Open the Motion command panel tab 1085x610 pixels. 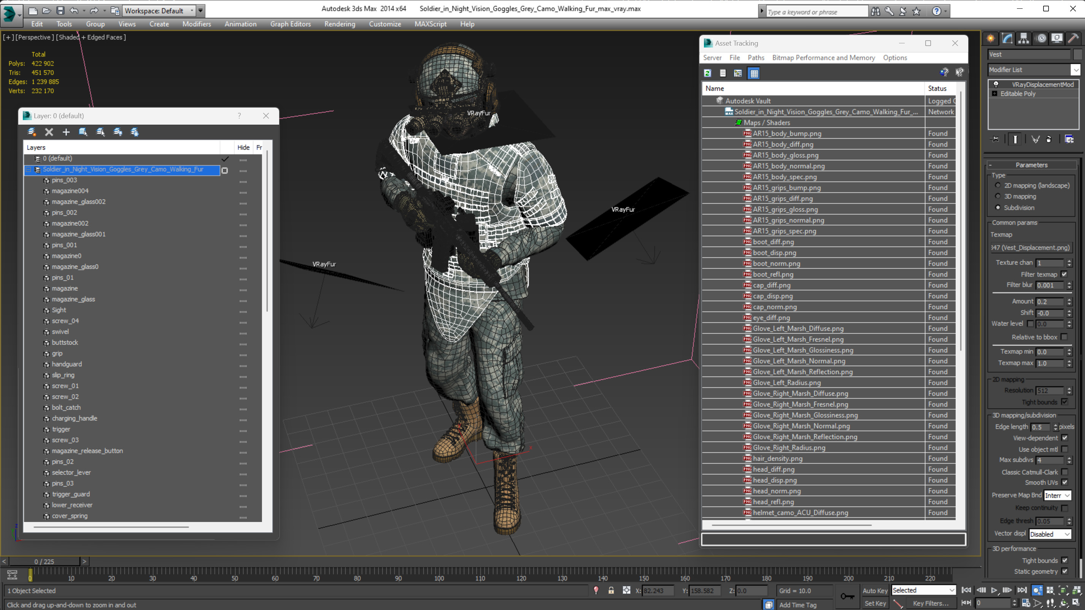1041,38
